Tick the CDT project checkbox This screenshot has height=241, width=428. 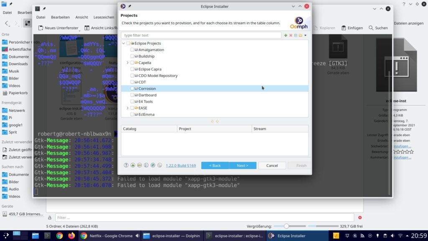pos(132,82)
